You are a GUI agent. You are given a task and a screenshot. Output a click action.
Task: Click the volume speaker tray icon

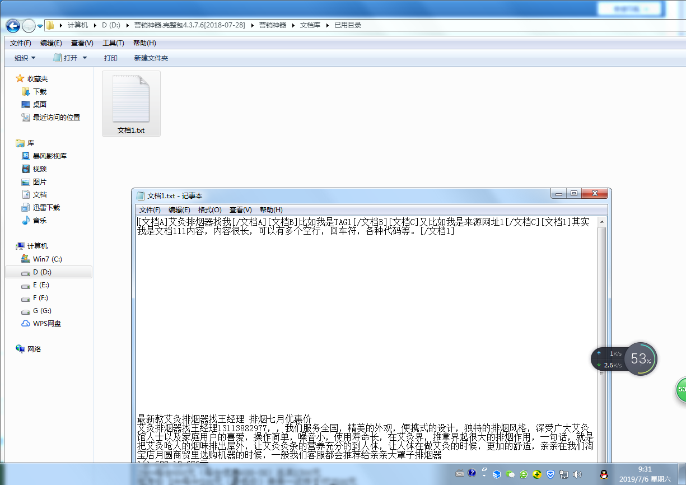tap(577, 474)
